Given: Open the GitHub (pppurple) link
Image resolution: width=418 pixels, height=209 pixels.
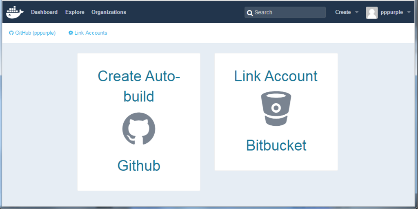Looking at the screenshot, I should click(32, 33).
